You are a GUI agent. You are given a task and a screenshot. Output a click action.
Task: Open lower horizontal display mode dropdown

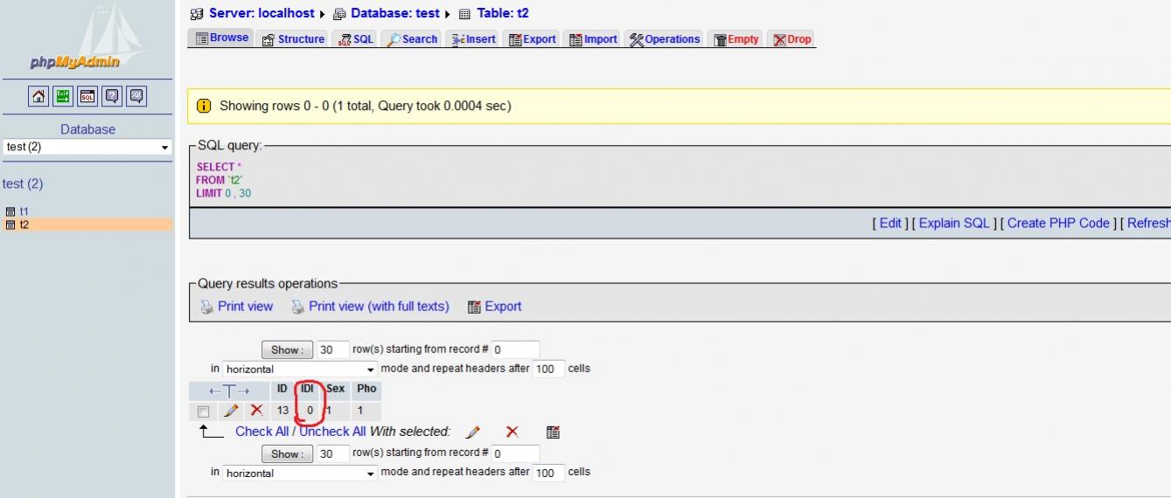300,474
